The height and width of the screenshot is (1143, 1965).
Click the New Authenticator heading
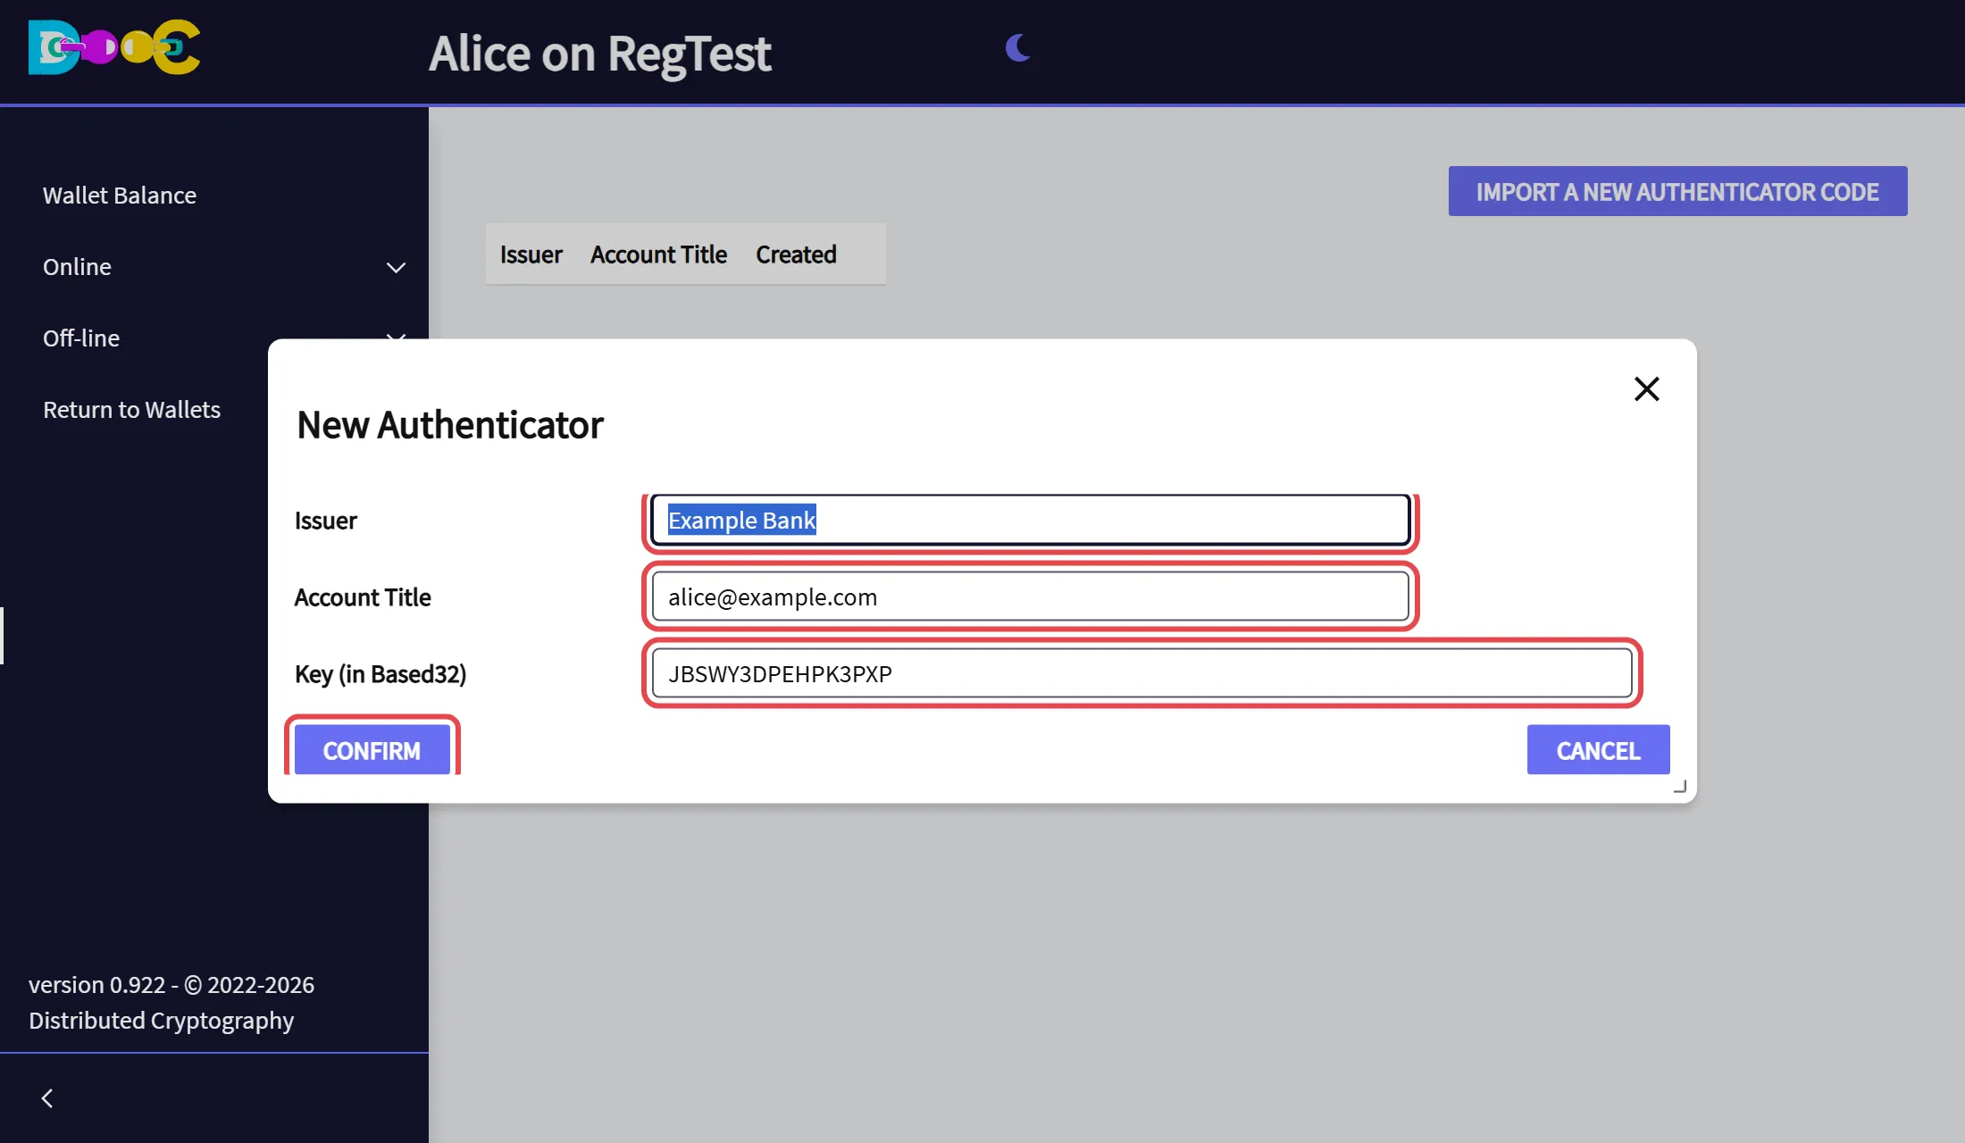[450, 425]
